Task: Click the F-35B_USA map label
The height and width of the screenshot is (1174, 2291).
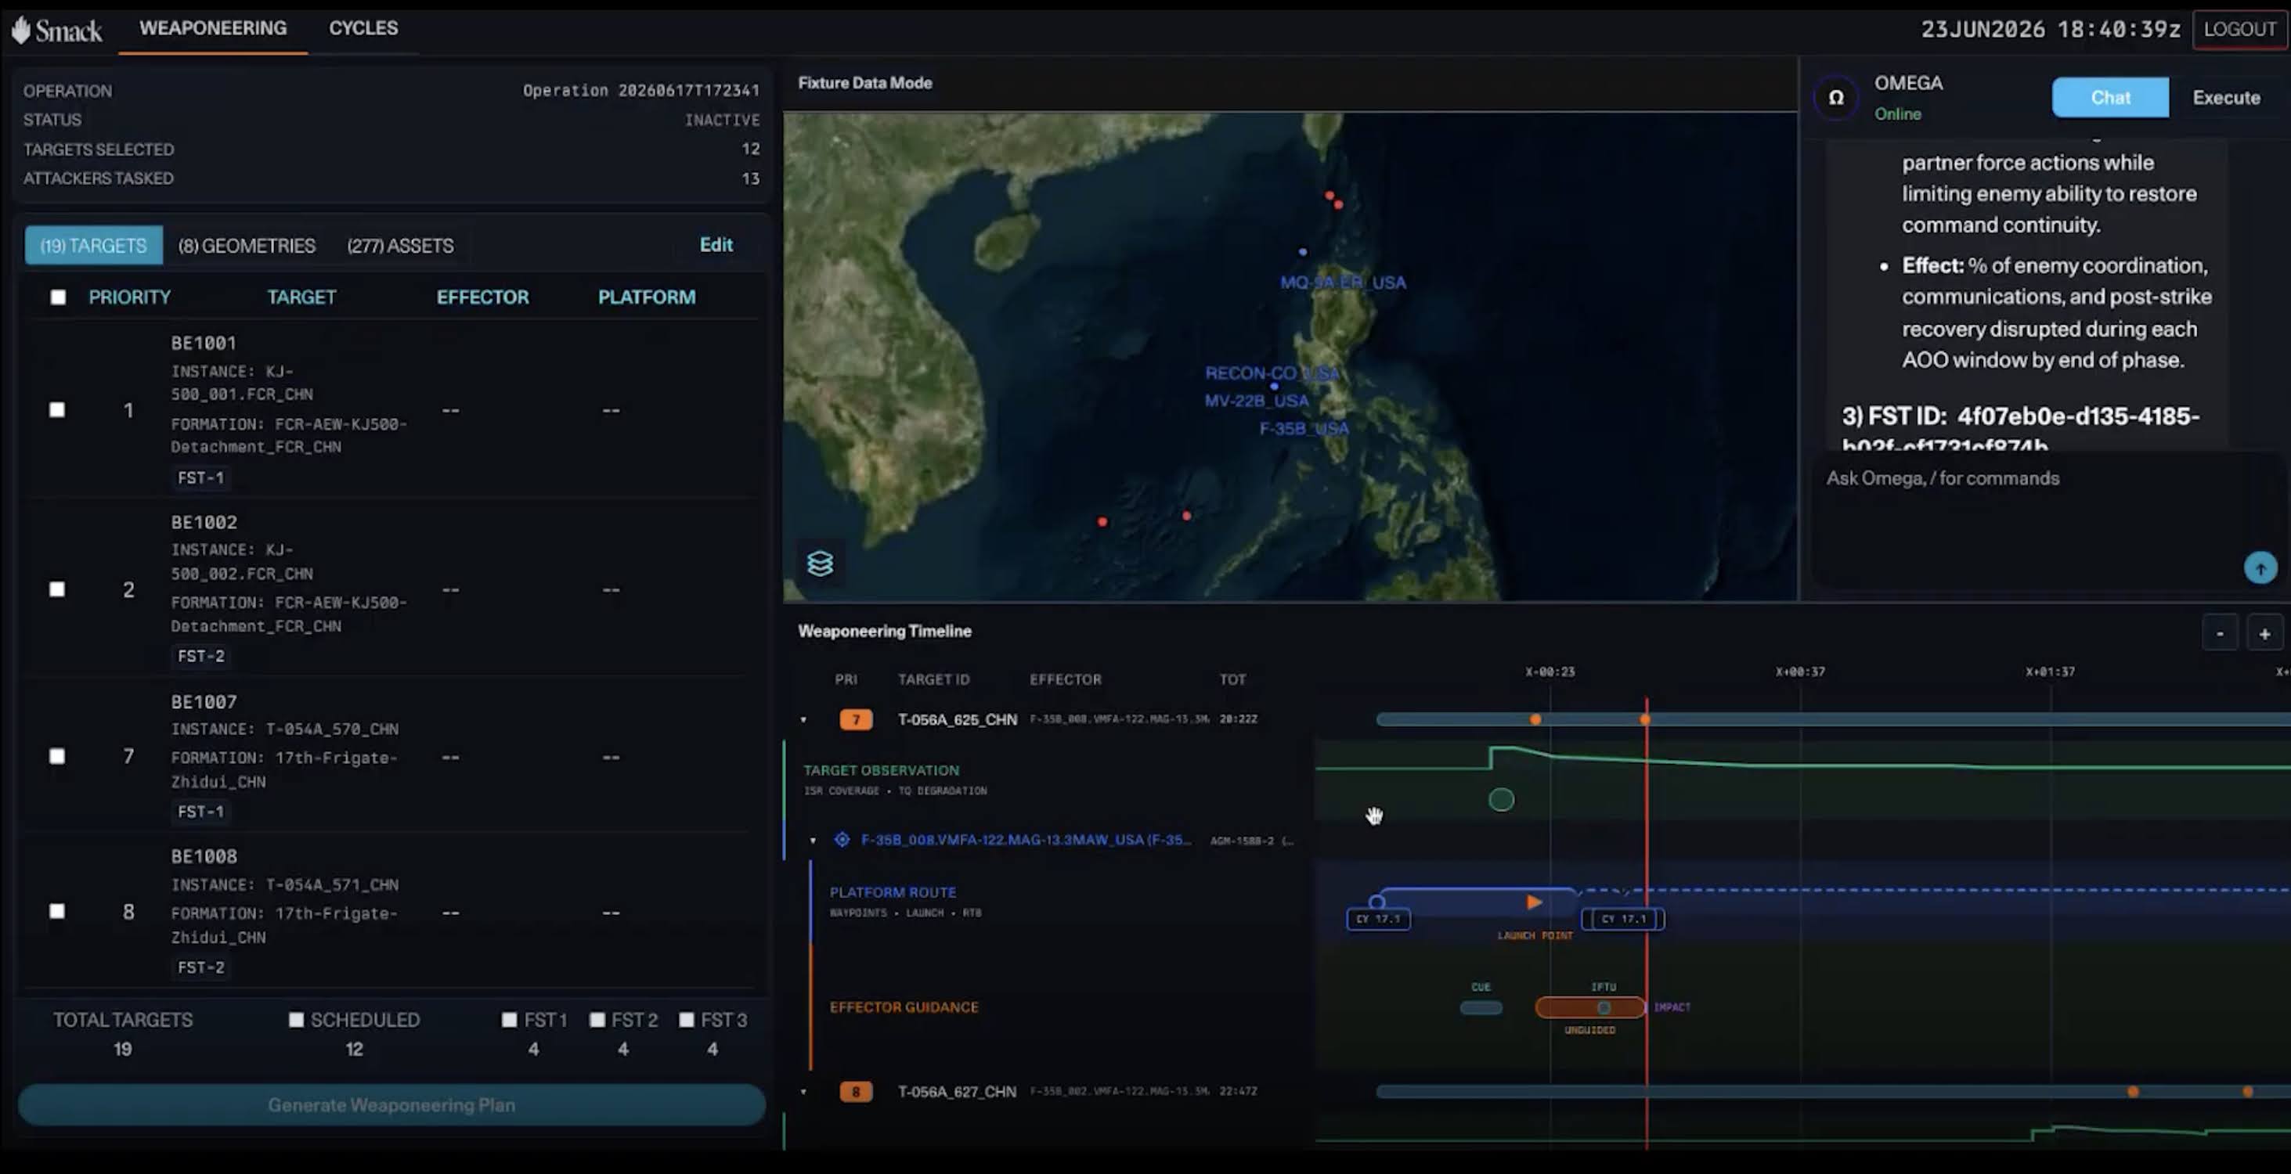Action: (1304, 428)
